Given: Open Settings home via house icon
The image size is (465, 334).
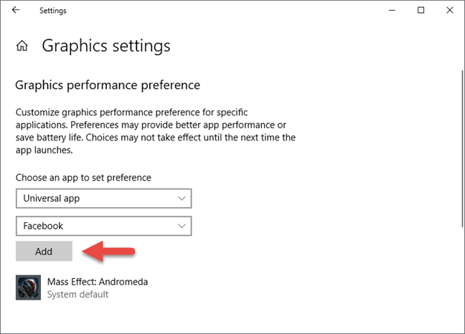Looking at the screenshot, I should click(x=22, y=46).
